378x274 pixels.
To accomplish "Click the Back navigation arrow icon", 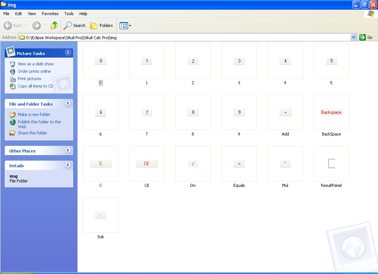I will tap(8, 25).
